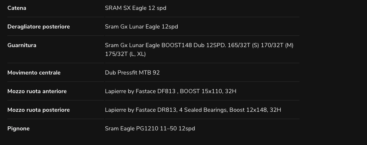367x145 pixels.
Task: Select the Dub Pressfit MTB 92 value
Action: click(132, 72)
